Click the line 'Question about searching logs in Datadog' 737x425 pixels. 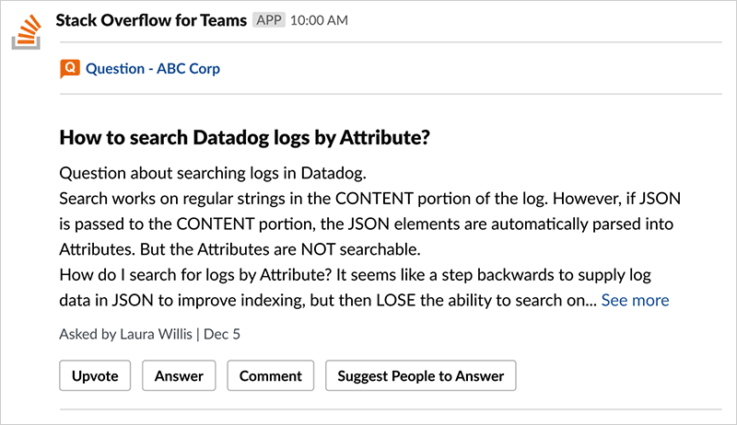pyautogui.click(x=212, y=173)
